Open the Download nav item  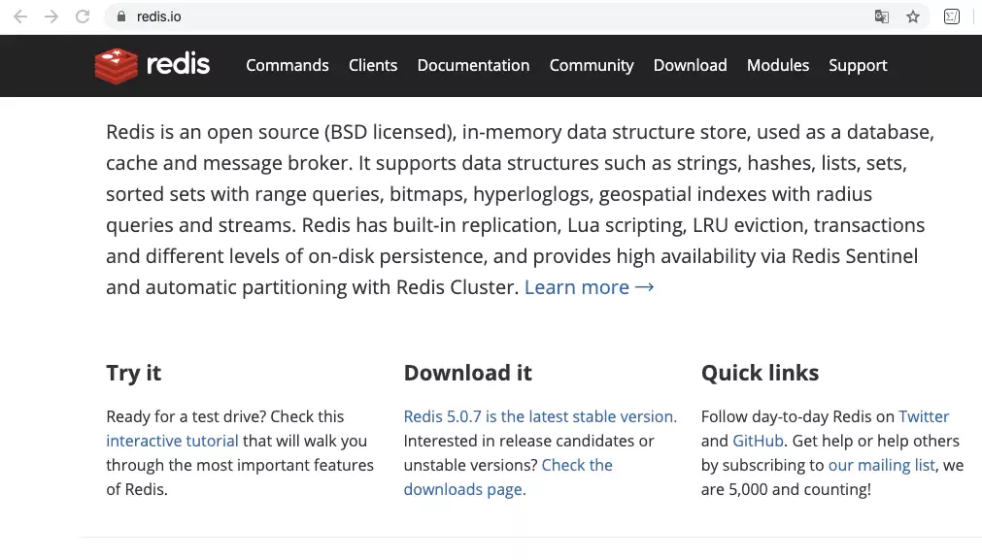pyautogui.click(x=690, y=65)
